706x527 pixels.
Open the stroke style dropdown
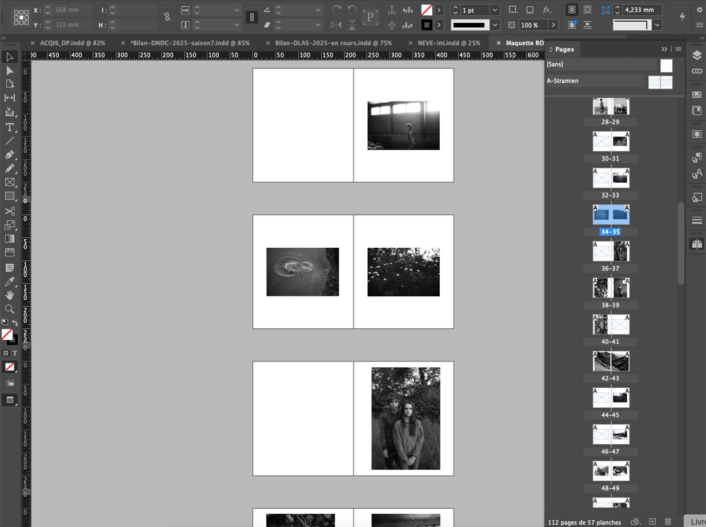click(495, 25)
